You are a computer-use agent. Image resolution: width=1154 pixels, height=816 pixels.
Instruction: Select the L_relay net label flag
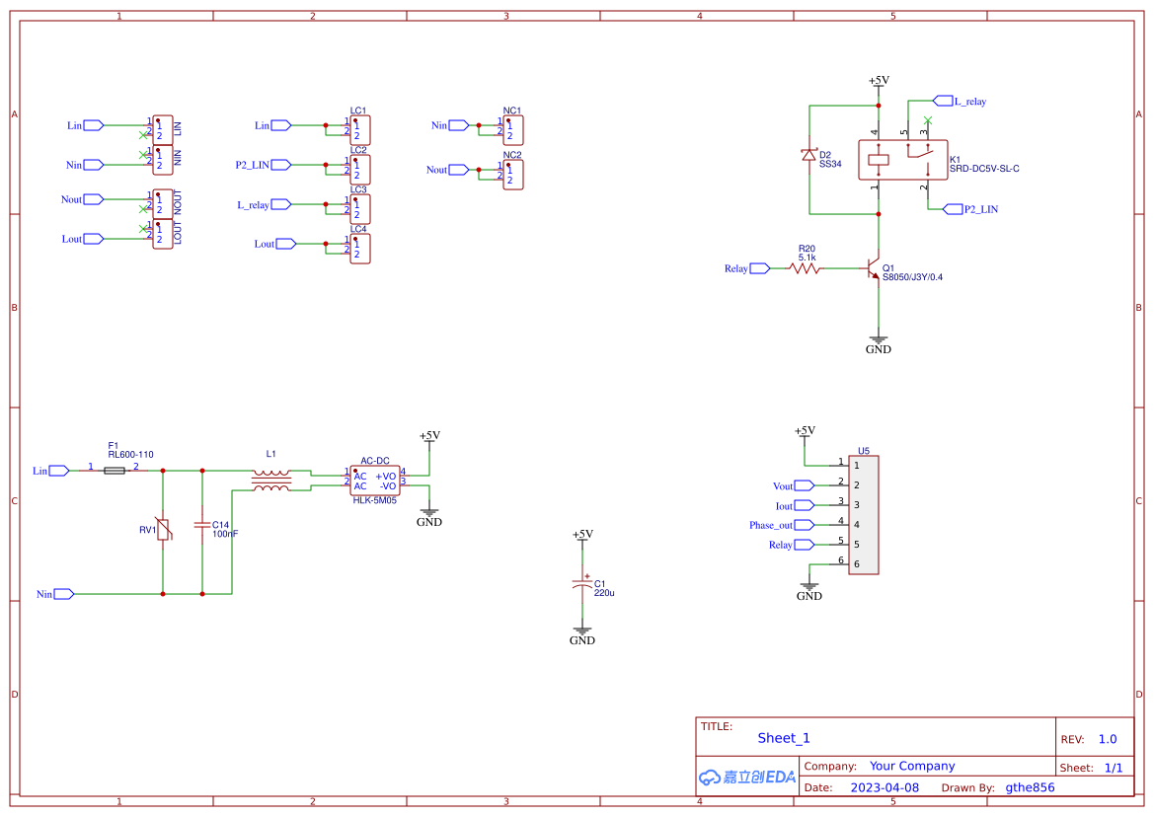946,101
